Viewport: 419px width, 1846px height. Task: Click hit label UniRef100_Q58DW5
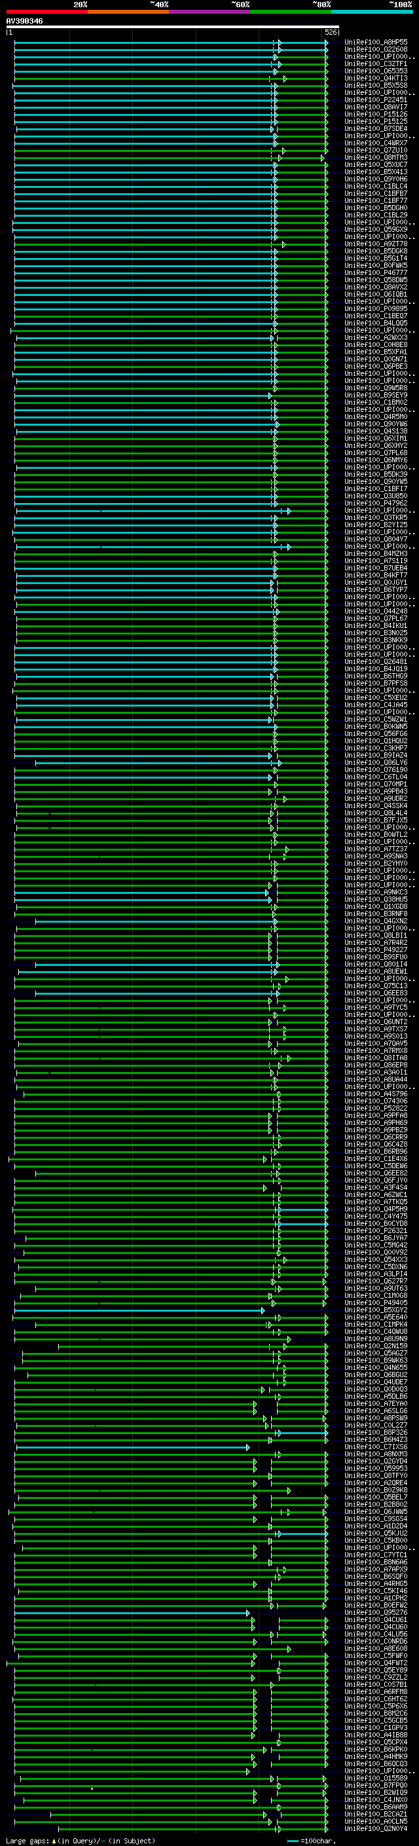[x=376, y=280]
